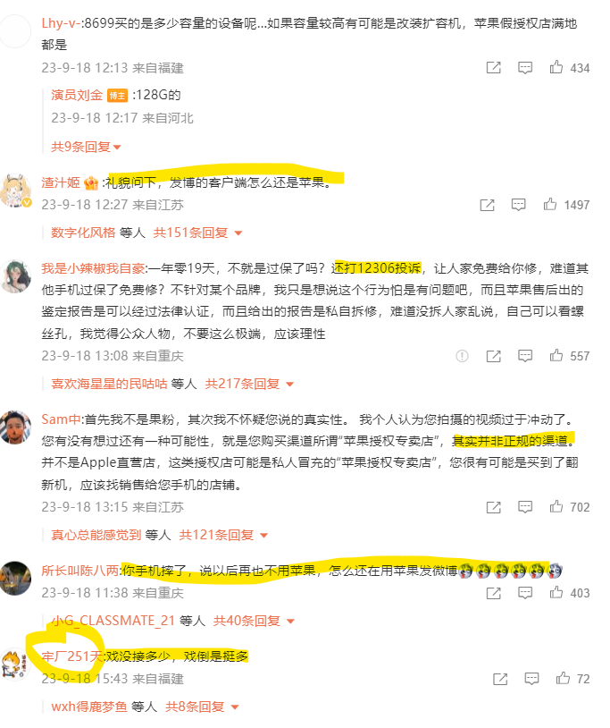Expand 共121条回复 thread
Screen dimensions: 610x728
pos(223,535)
